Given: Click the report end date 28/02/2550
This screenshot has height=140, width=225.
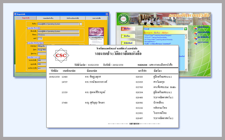Looking at the screenshot, I should click(118, 65).
